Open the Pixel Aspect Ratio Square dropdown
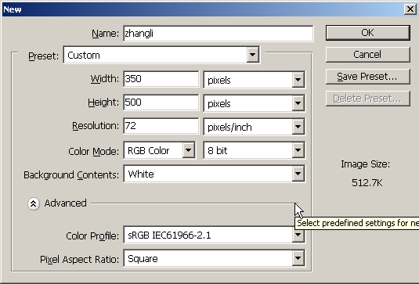Screen dimensions: 419x284 tap(215, 258)
